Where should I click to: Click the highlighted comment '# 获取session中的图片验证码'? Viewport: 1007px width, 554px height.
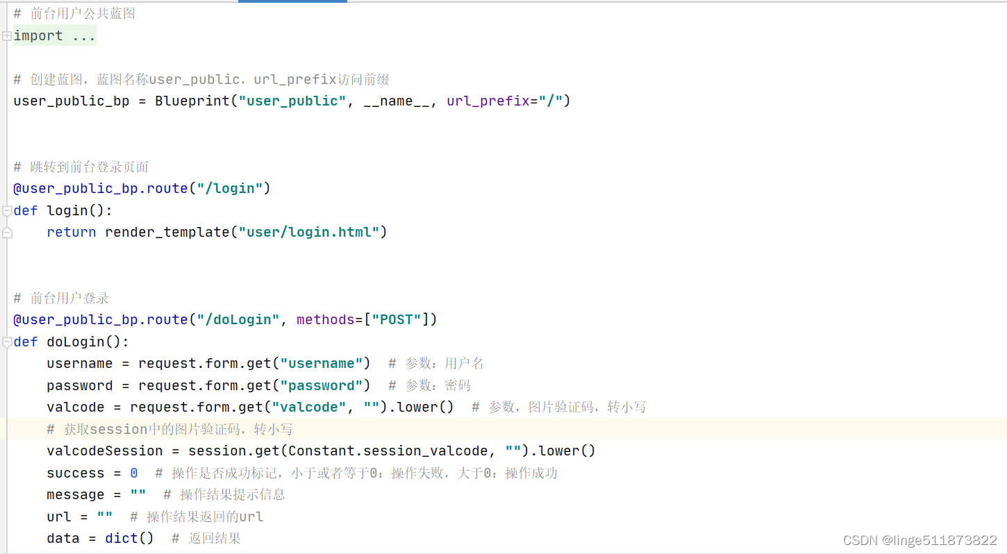coord(170,429)
